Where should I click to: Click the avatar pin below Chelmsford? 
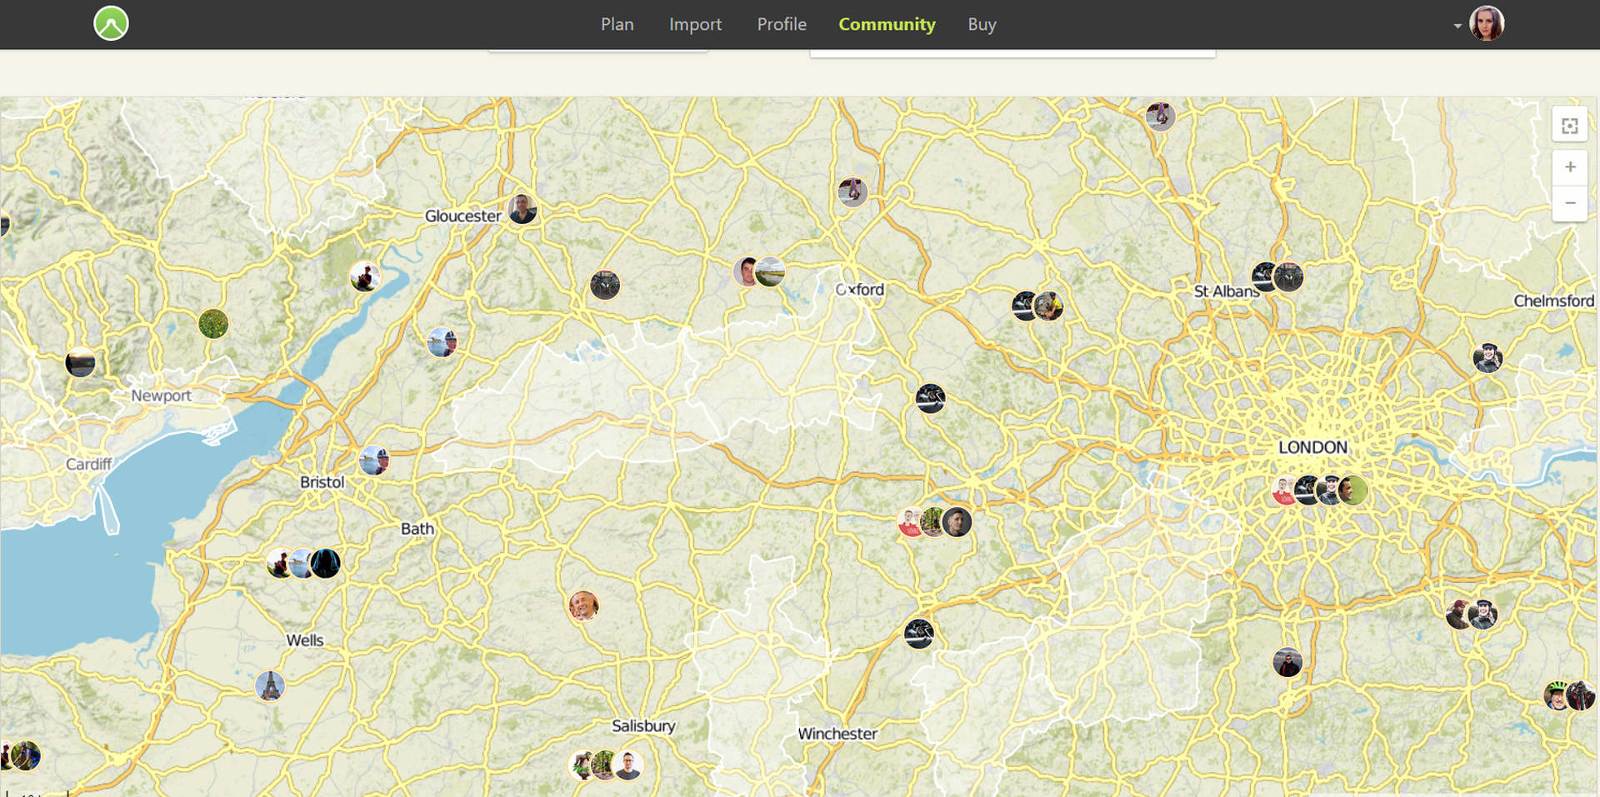tap(1487, 358)
